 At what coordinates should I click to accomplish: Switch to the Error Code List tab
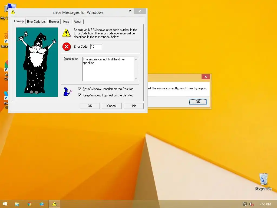[x=36, y=22]
